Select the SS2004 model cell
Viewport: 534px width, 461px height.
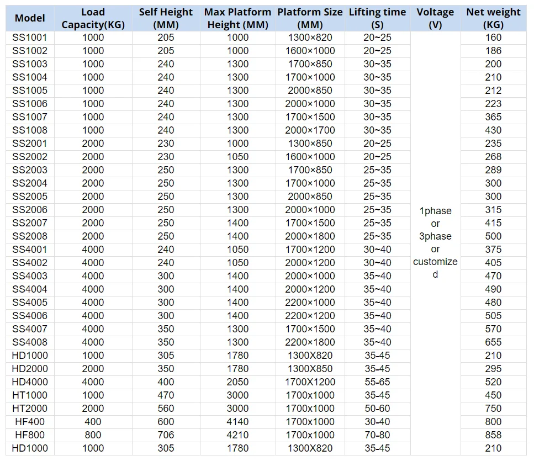click(30, 183)
